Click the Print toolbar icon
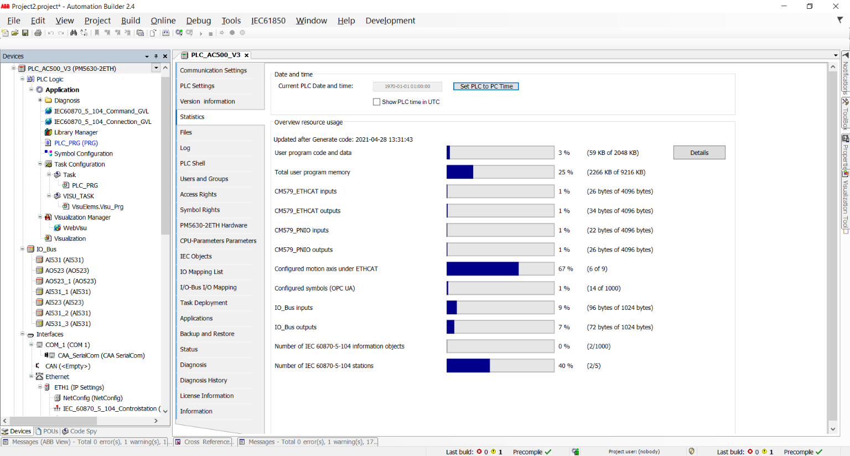Image resolution: width=850 pixels, height=456 pixels. click(x=38, y=33)
